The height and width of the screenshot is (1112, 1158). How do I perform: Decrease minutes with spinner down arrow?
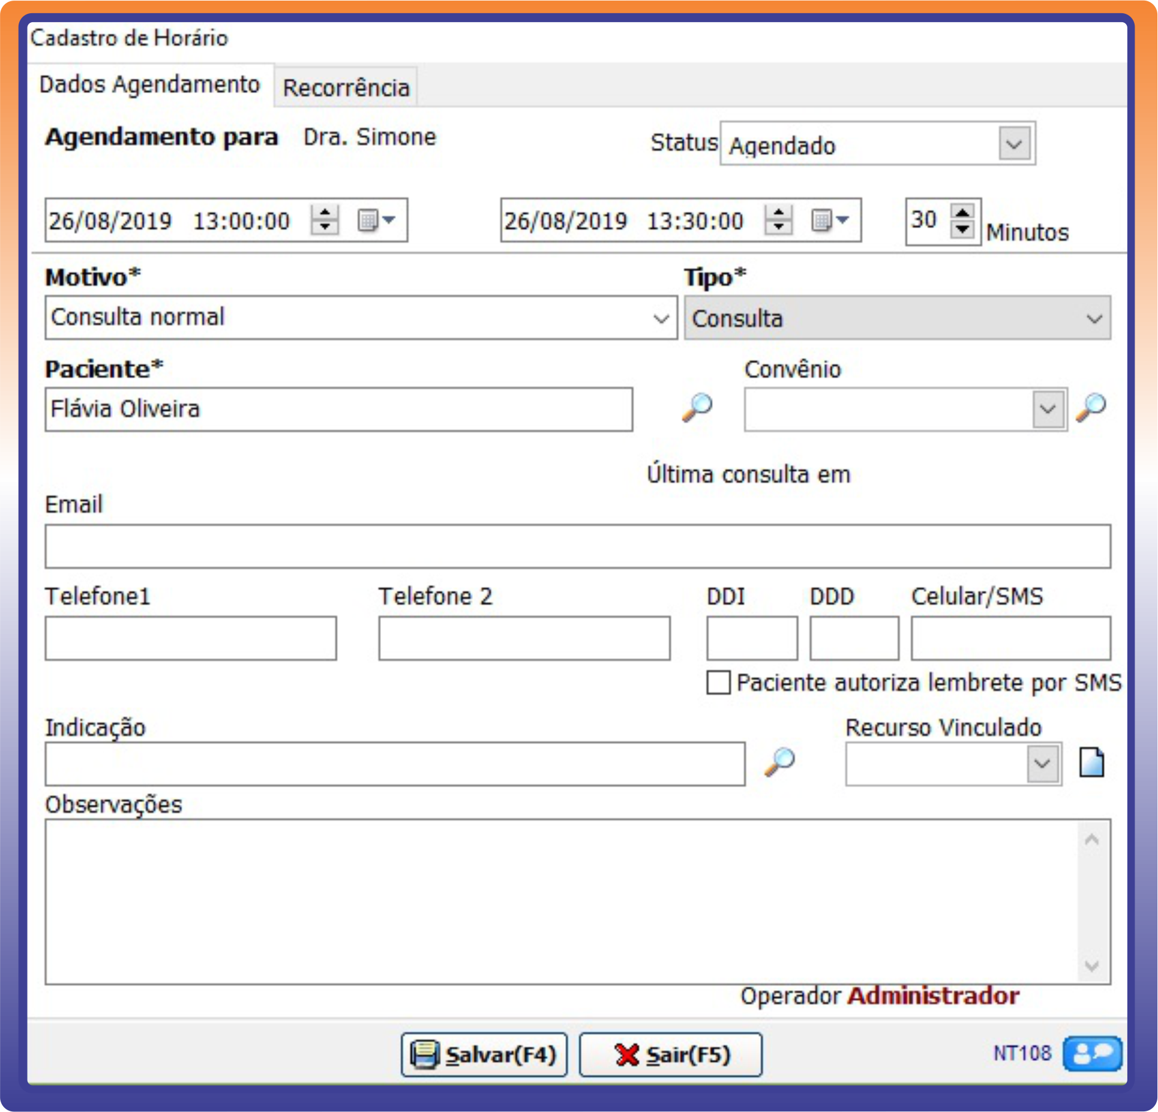962,229
